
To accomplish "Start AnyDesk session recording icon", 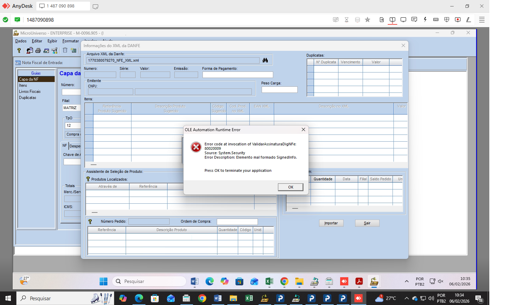I will tap(458, 20).
